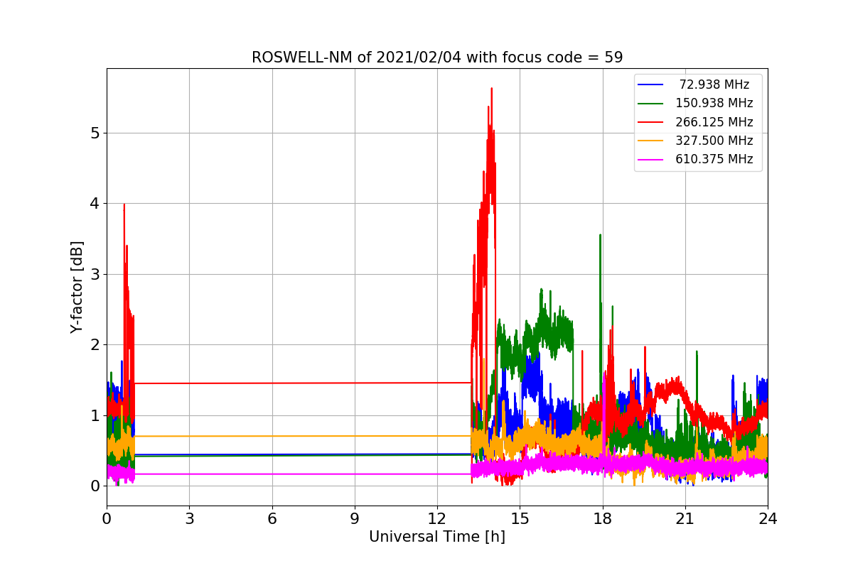Click the y-axis tick label 5
This screenshot has width=853, height=568.
pyautogui.click(x=95, y=133)
